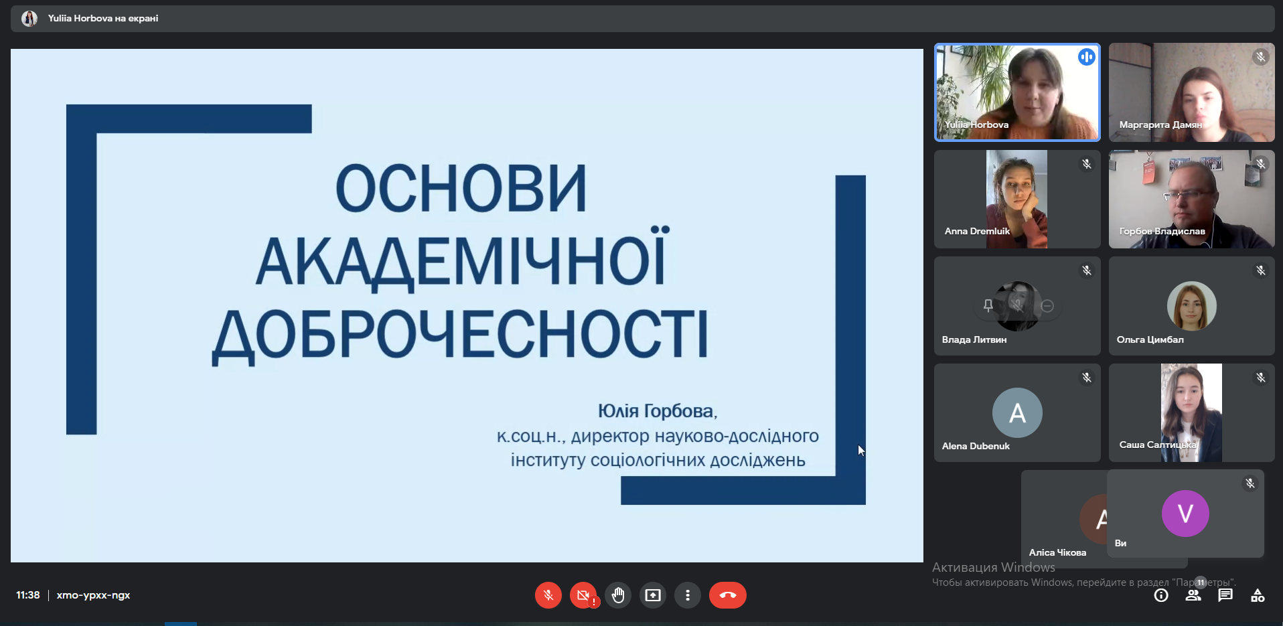
Task: Unmute the microphone in the call controls
Action: 548,595
